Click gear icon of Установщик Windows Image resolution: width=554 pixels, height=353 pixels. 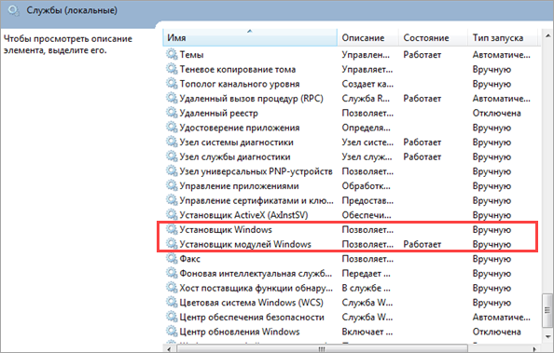click(172, 229)
